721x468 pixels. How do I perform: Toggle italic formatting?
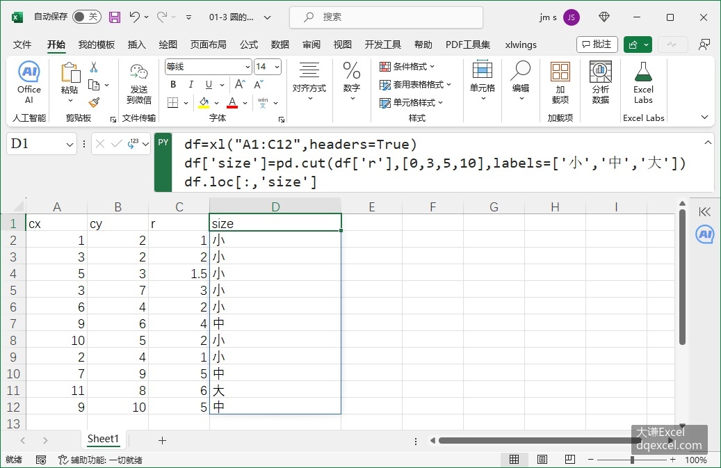(x=191, y=85)
